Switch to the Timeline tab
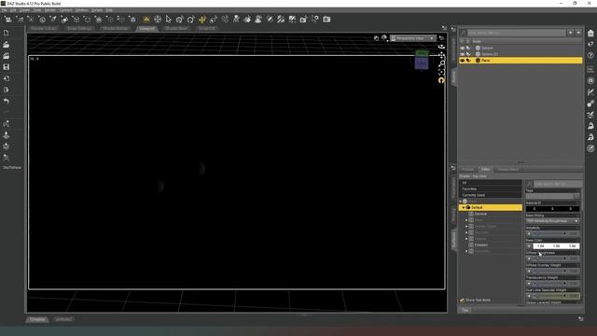Image resolution: width=597 pixels, height=336 pixels. pos(37,319)
